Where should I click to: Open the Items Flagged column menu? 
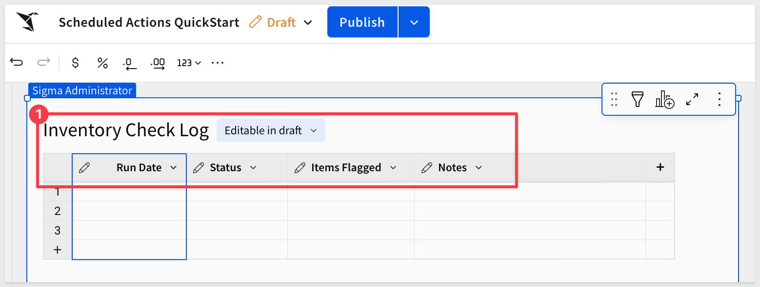[393, 167]
